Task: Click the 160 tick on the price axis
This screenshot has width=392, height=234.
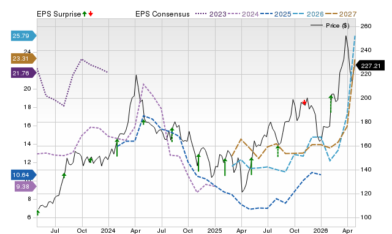Action: (366, 146)
